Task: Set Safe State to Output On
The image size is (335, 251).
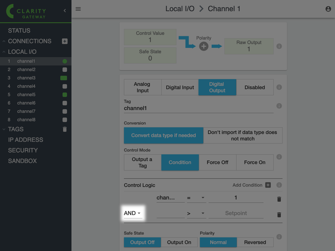Action: (179, 242)
